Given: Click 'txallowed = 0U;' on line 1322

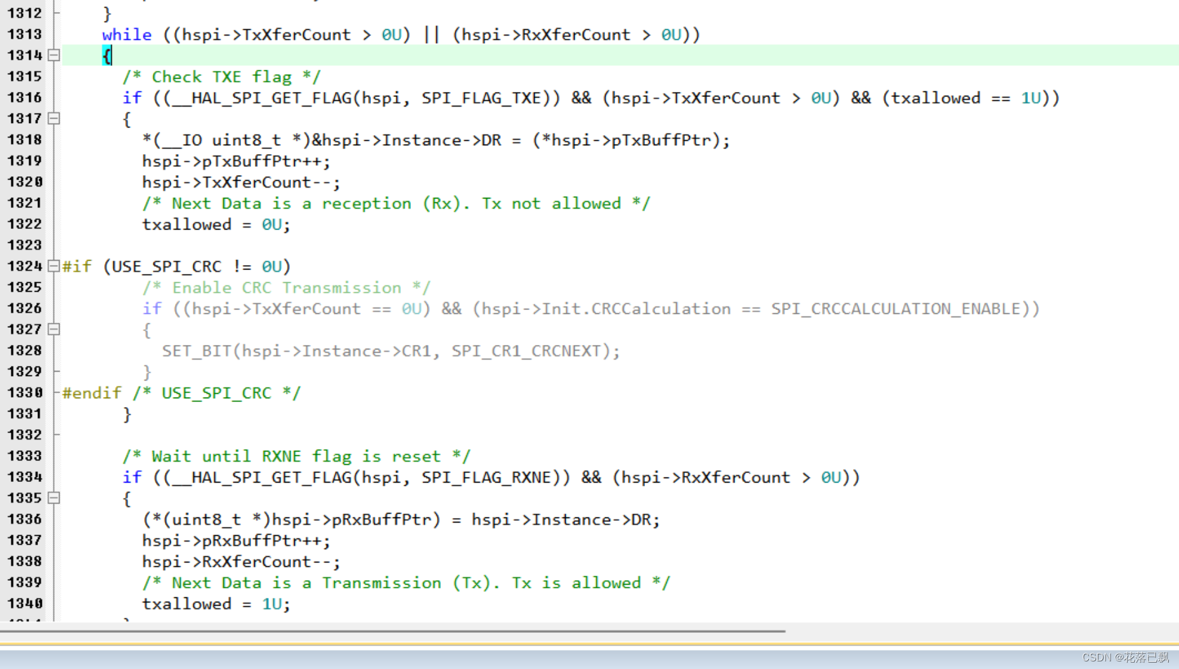Looking at the screenshot, I should [x=216, y=224].
